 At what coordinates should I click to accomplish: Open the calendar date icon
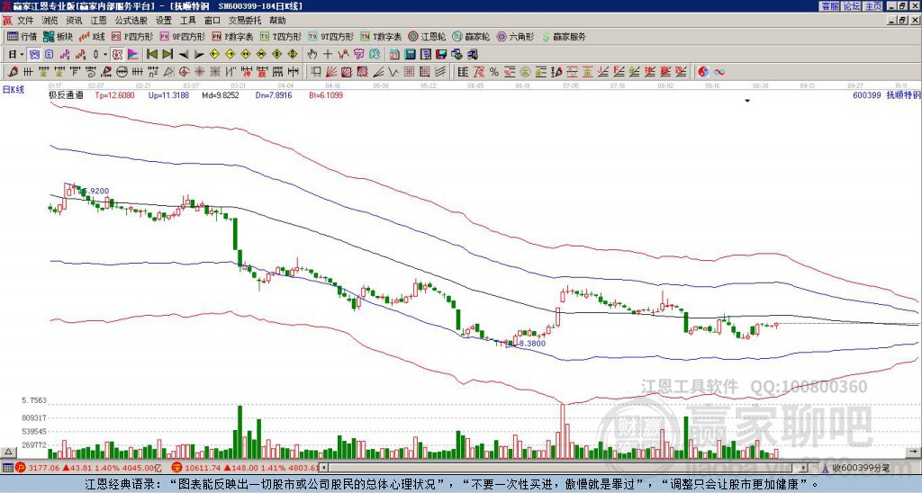pos(394,54)
